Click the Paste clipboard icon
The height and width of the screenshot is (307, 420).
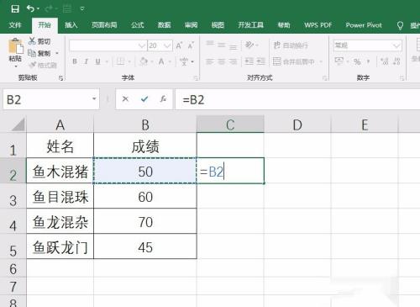pos(15,46)
